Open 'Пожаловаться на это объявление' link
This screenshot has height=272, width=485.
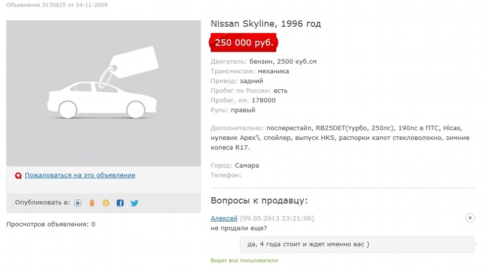tap(80, 175)
